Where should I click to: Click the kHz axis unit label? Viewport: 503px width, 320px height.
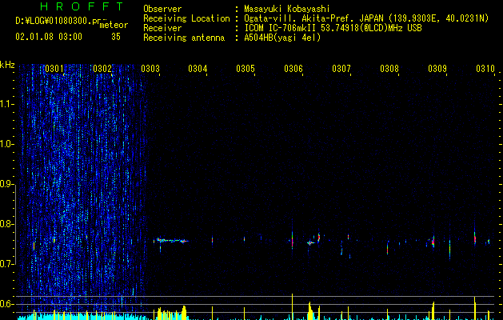tap(7, 65)
